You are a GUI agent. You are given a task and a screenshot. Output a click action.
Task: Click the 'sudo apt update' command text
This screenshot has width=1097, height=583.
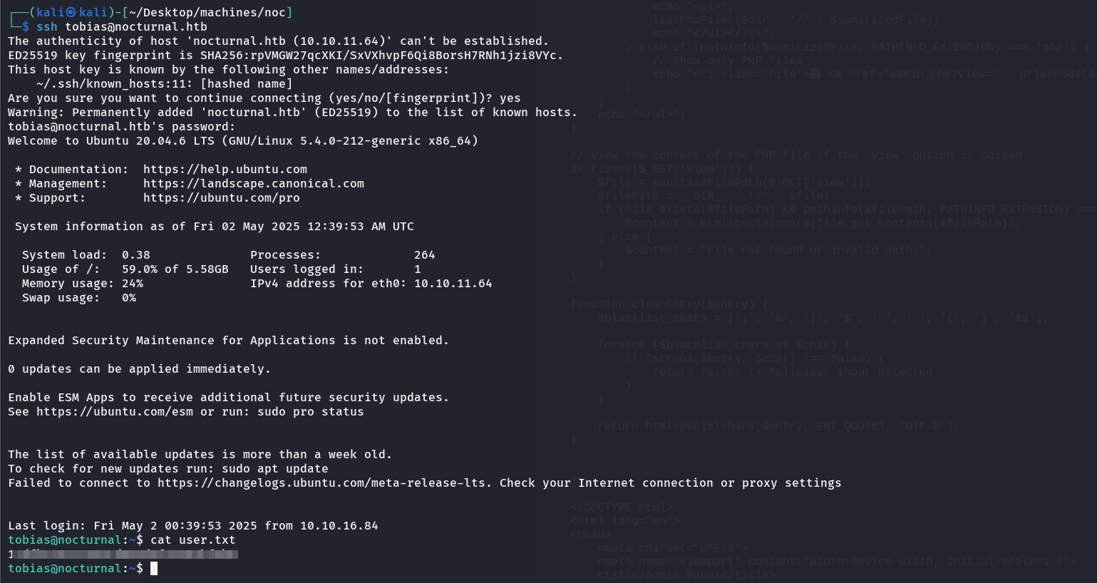(275, 469)
